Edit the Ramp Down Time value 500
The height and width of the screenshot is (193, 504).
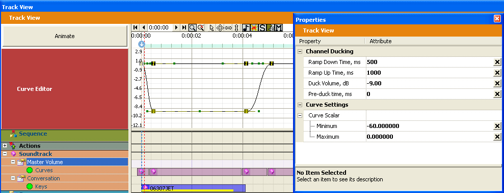pos(430,62)
